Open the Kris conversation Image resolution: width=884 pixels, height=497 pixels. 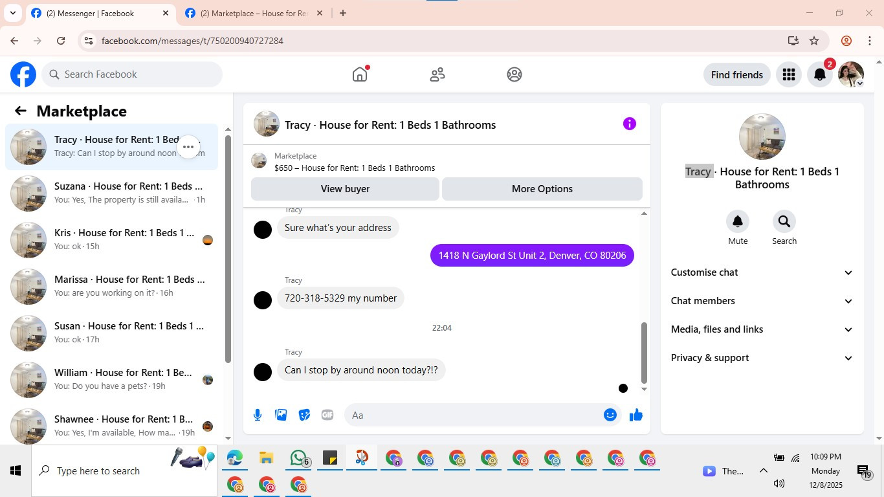point(111,240)
